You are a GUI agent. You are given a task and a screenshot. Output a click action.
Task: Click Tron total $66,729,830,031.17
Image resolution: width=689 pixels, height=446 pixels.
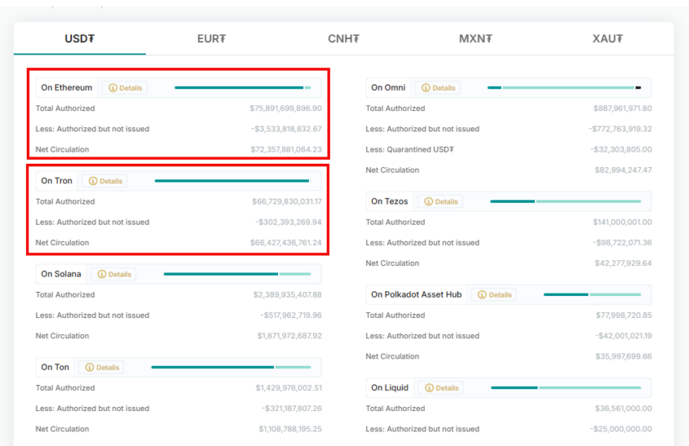287,202
